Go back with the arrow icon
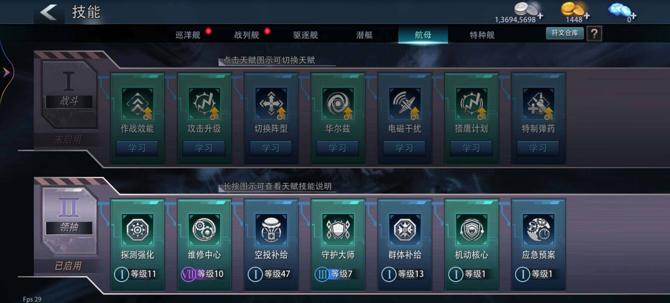This screenshot has height=303, width=670. (x=49, y=12)
